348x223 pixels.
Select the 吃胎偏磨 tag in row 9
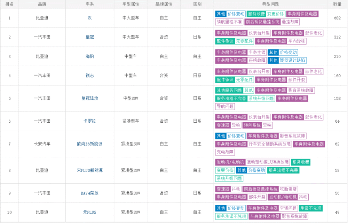[x=288, y=189]
